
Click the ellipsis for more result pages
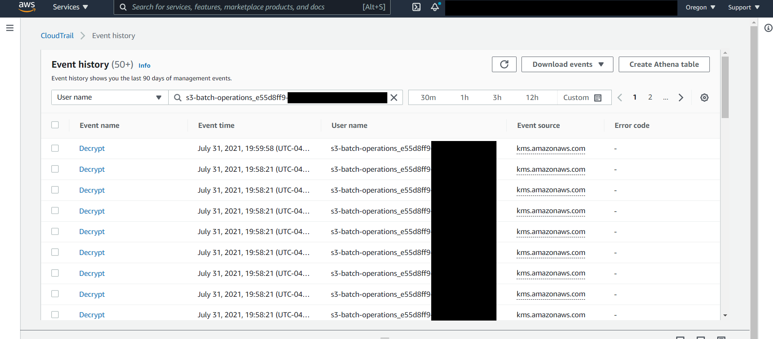click(x=666, y=98)
